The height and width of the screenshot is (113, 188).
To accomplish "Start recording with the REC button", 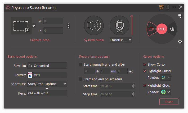I will (x=162, y=29).
